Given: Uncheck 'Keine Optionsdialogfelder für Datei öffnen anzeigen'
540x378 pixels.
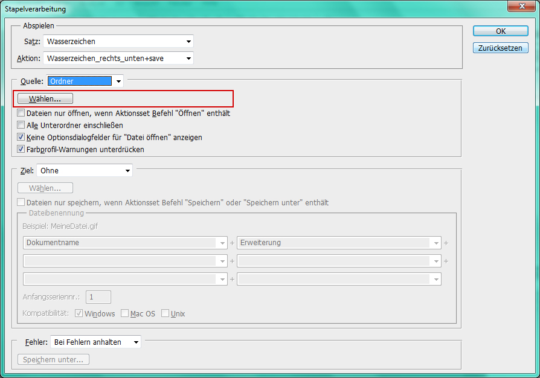Looking at the screenshot, I should 21,137.
